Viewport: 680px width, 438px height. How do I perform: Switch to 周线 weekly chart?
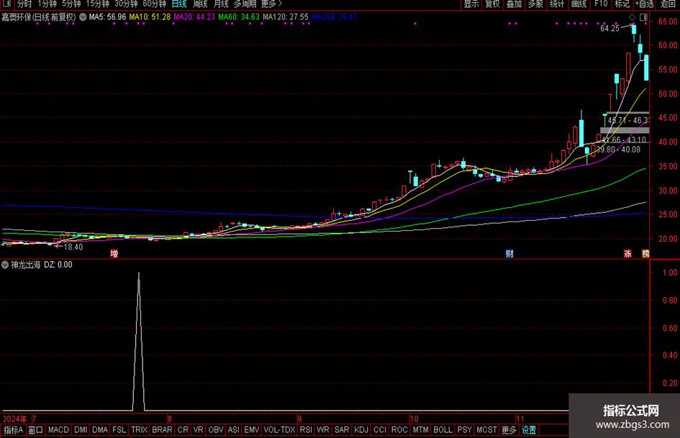(200, 4)
